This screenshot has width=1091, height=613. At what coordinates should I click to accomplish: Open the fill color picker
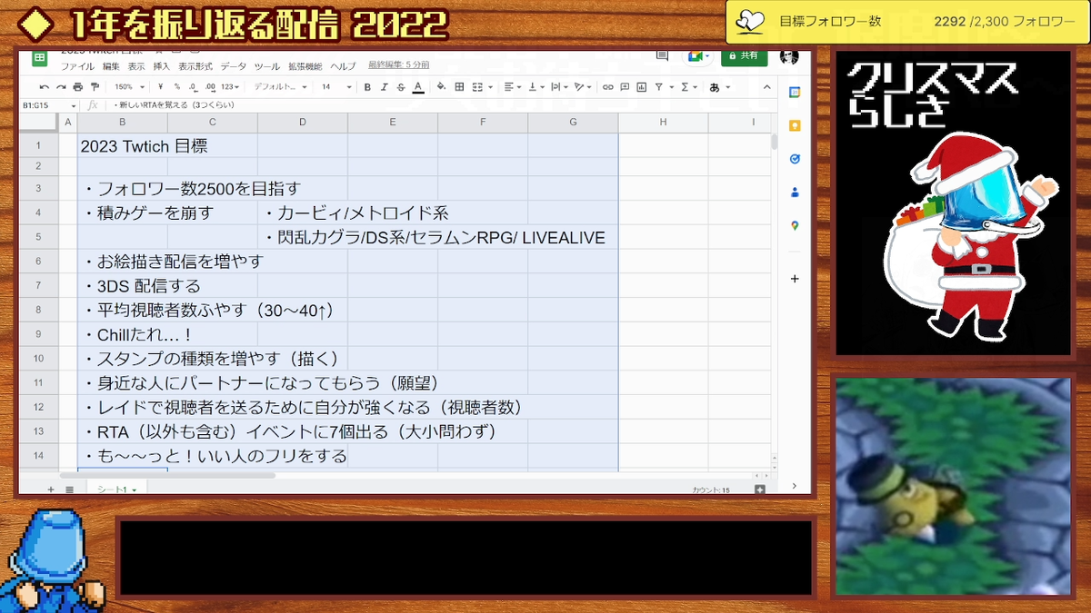click(442, 87)
